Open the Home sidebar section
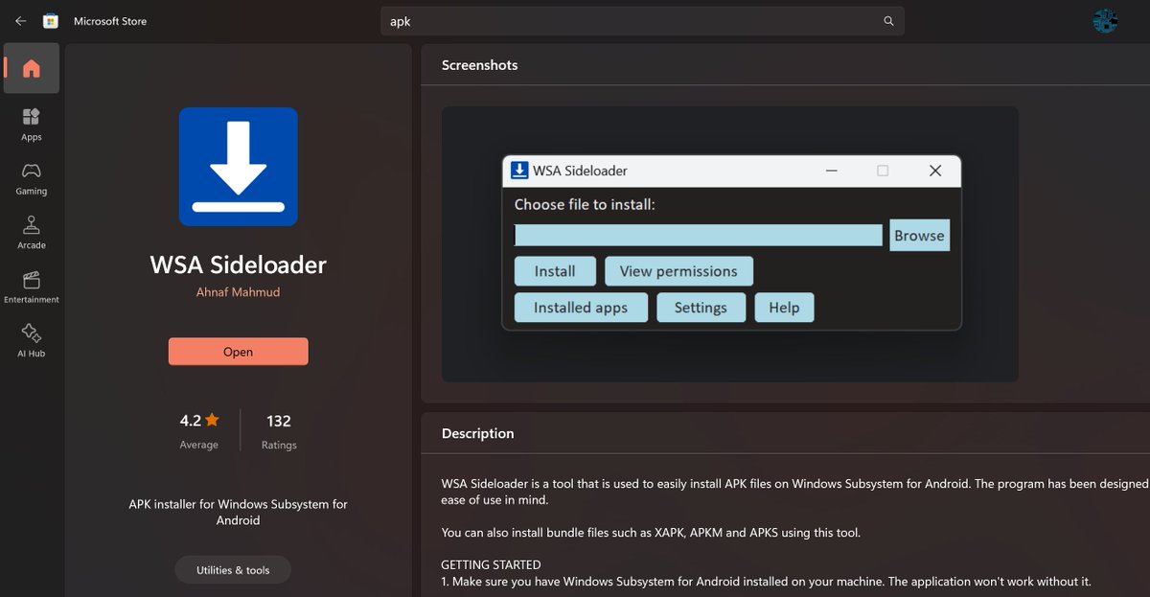The image size is (1150, 597). pyautogui.click(x=32, y=68)
